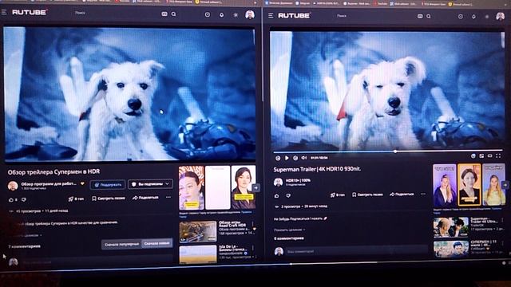This screenshot has height=287, width=511.
Task: Open player settings gear in right window
Action: point(473,156)
